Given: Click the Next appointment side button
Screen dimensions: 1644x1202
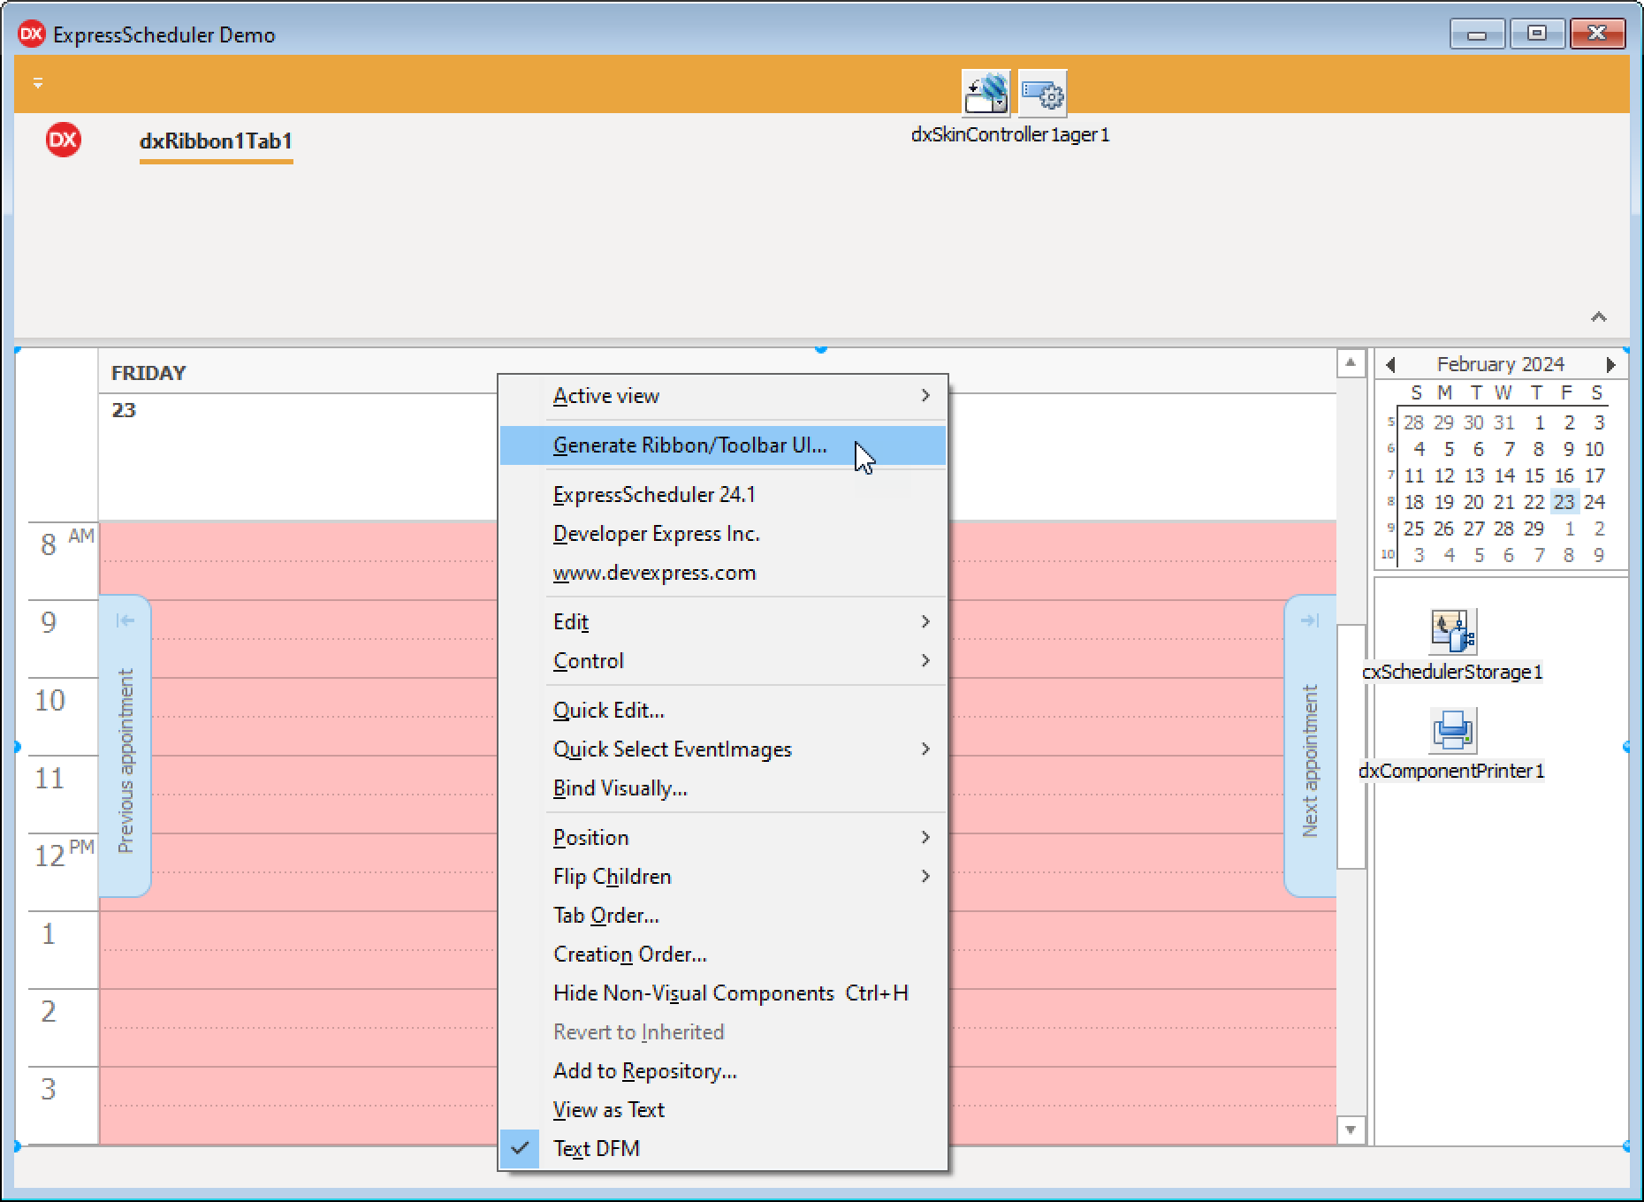Looking at the screenshot, I should [x=1310, y=747].
